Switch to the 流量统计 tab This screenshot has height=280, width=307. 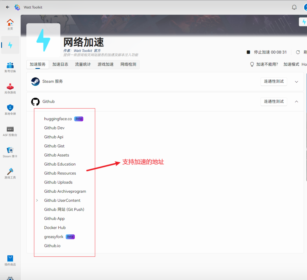coord(83,65)
